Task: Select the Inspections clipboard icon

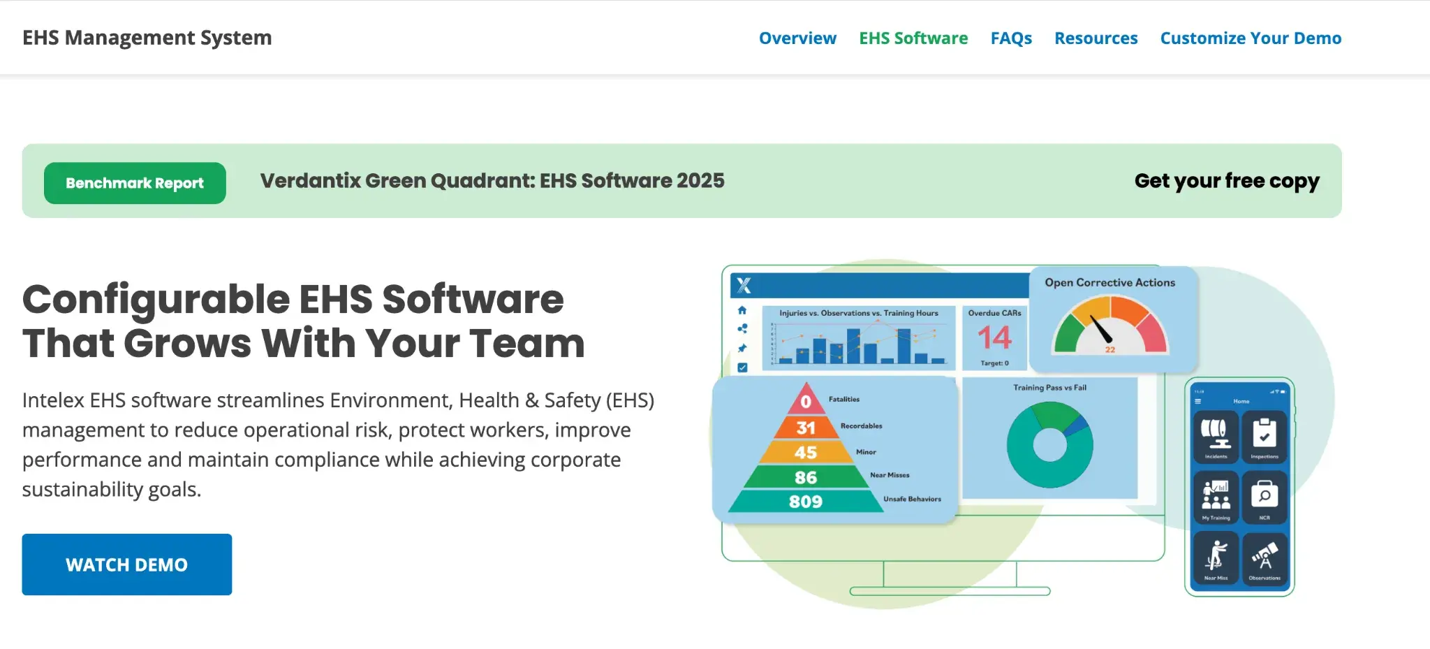Action: pyautogui.click(x=1265, y=436)
